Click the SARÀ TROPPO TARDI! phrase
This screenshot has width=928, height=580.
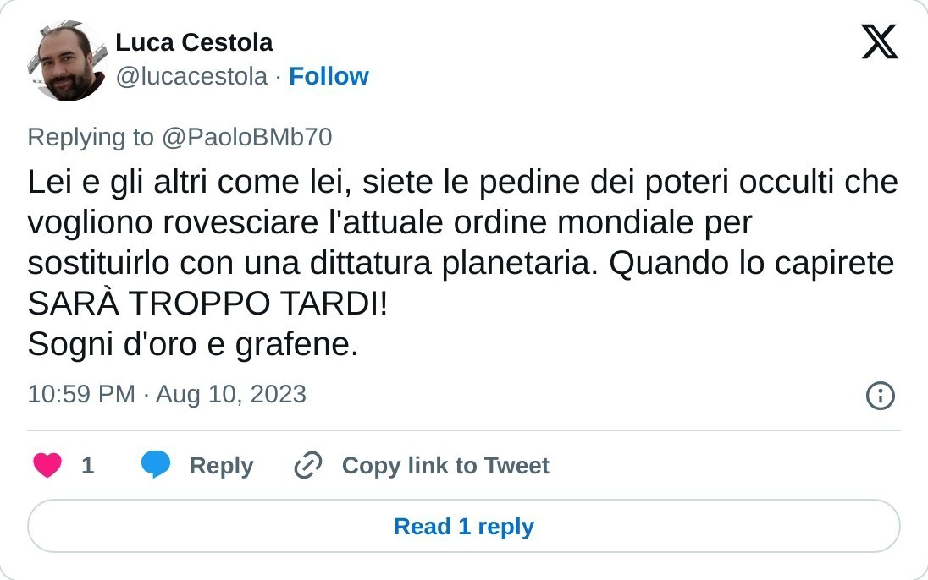coord(207,304)
